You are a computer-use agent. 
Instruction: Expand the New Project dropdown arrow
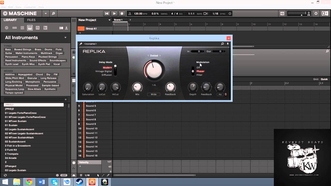tap(109, 20)
